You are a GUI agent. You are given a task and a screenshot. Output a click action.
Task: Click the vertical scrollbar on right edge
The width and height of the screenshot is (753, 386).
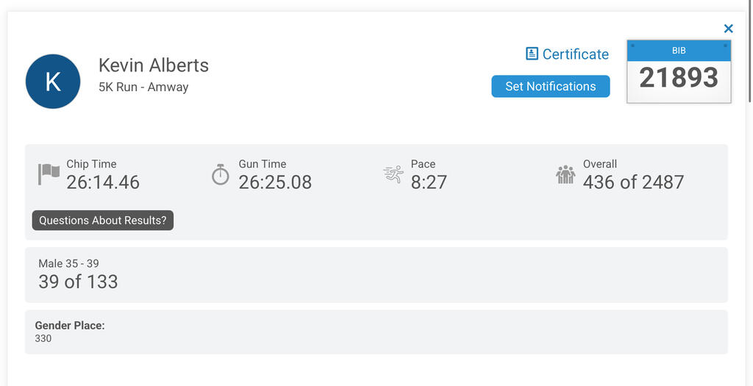[750, 51]
